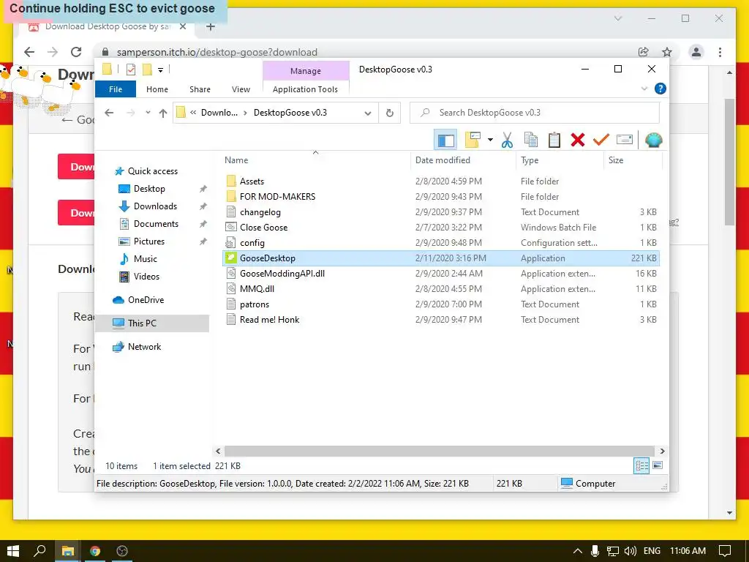This screenshot has height=562, width=749.
Task: Show hidden system tray icons
Action: [x=578, y=551]
